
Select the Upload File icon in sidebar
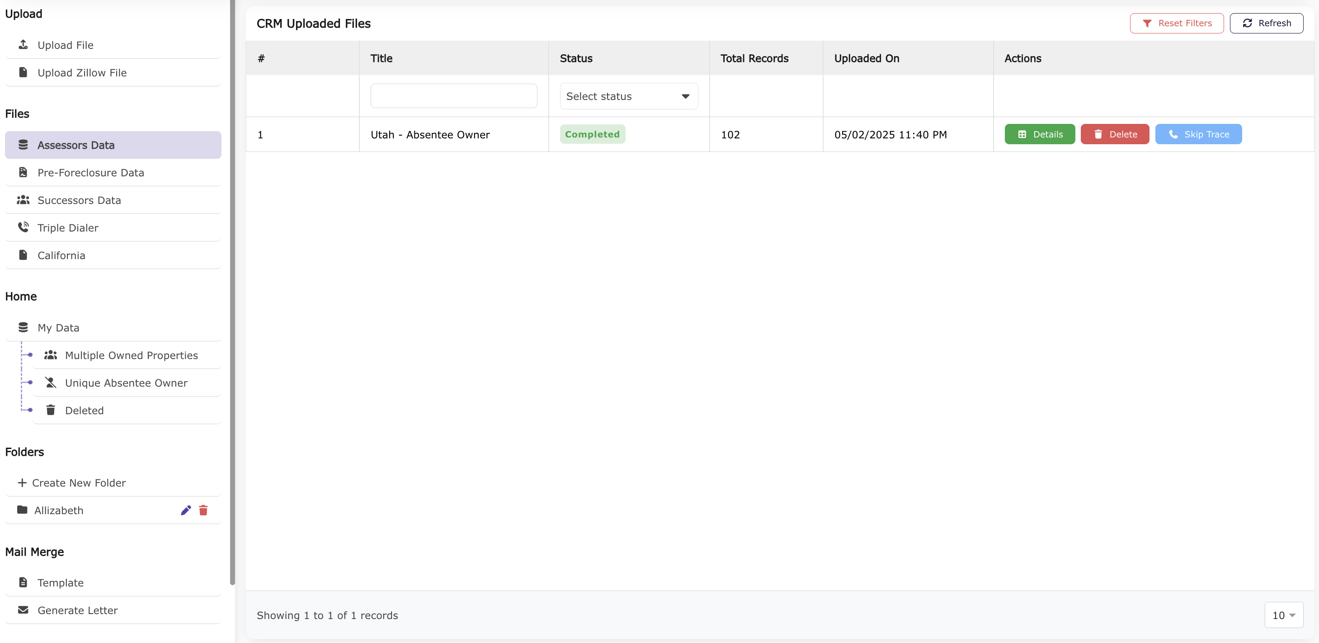click(23, 45)
